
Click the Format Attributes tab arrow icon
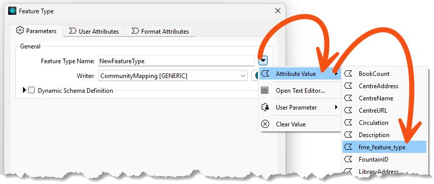[x=135, y=31]
